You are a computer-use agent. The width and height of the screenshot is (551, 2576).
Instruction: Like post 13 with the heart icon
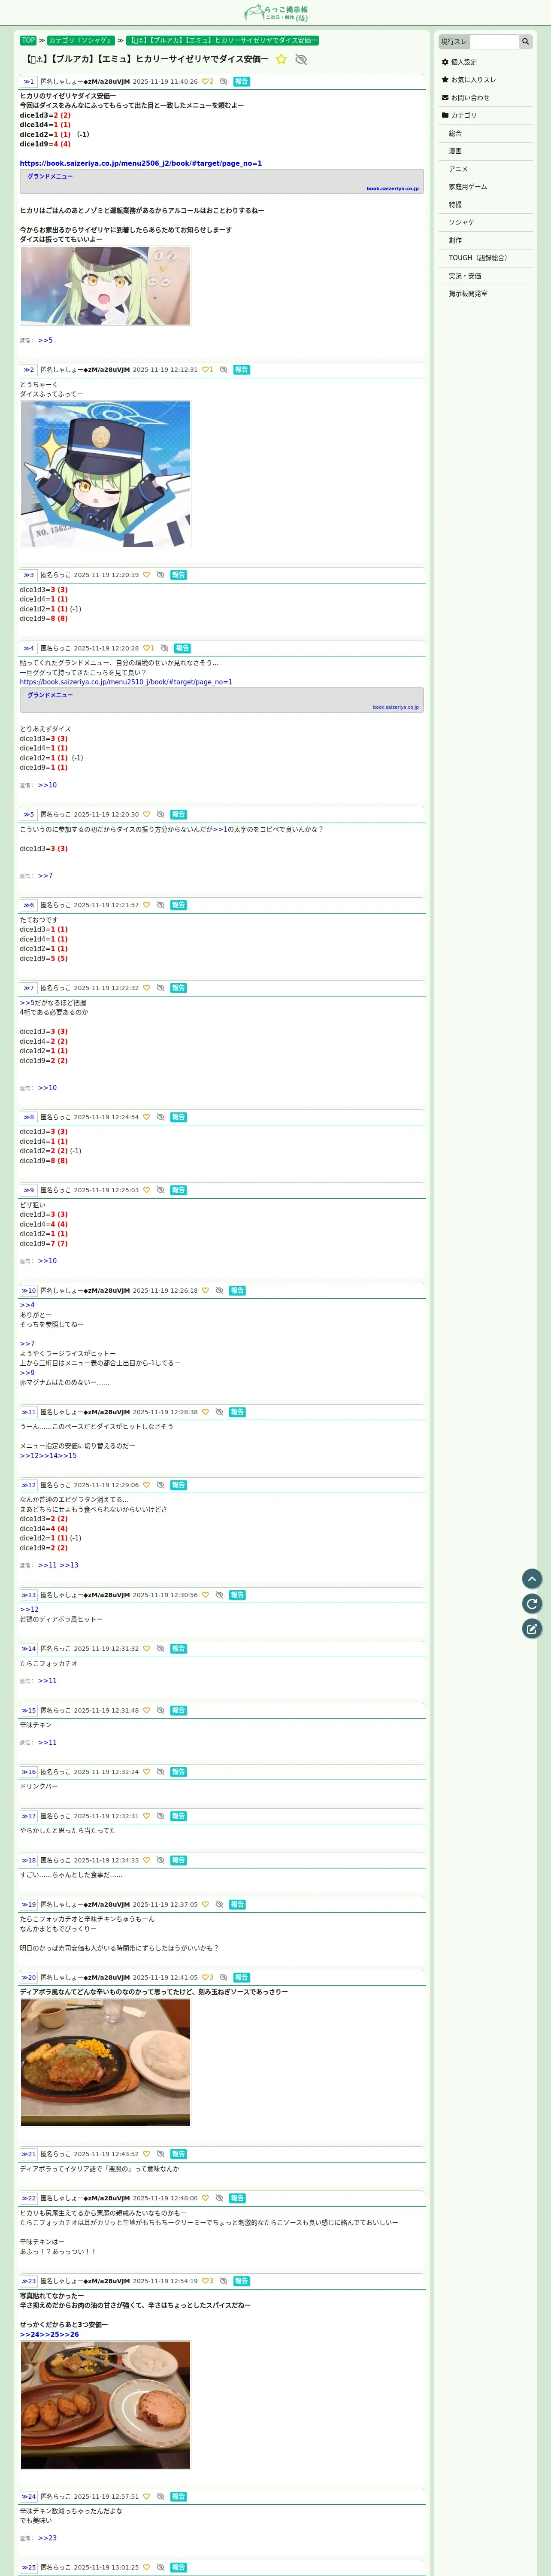tap(205, 1595)
